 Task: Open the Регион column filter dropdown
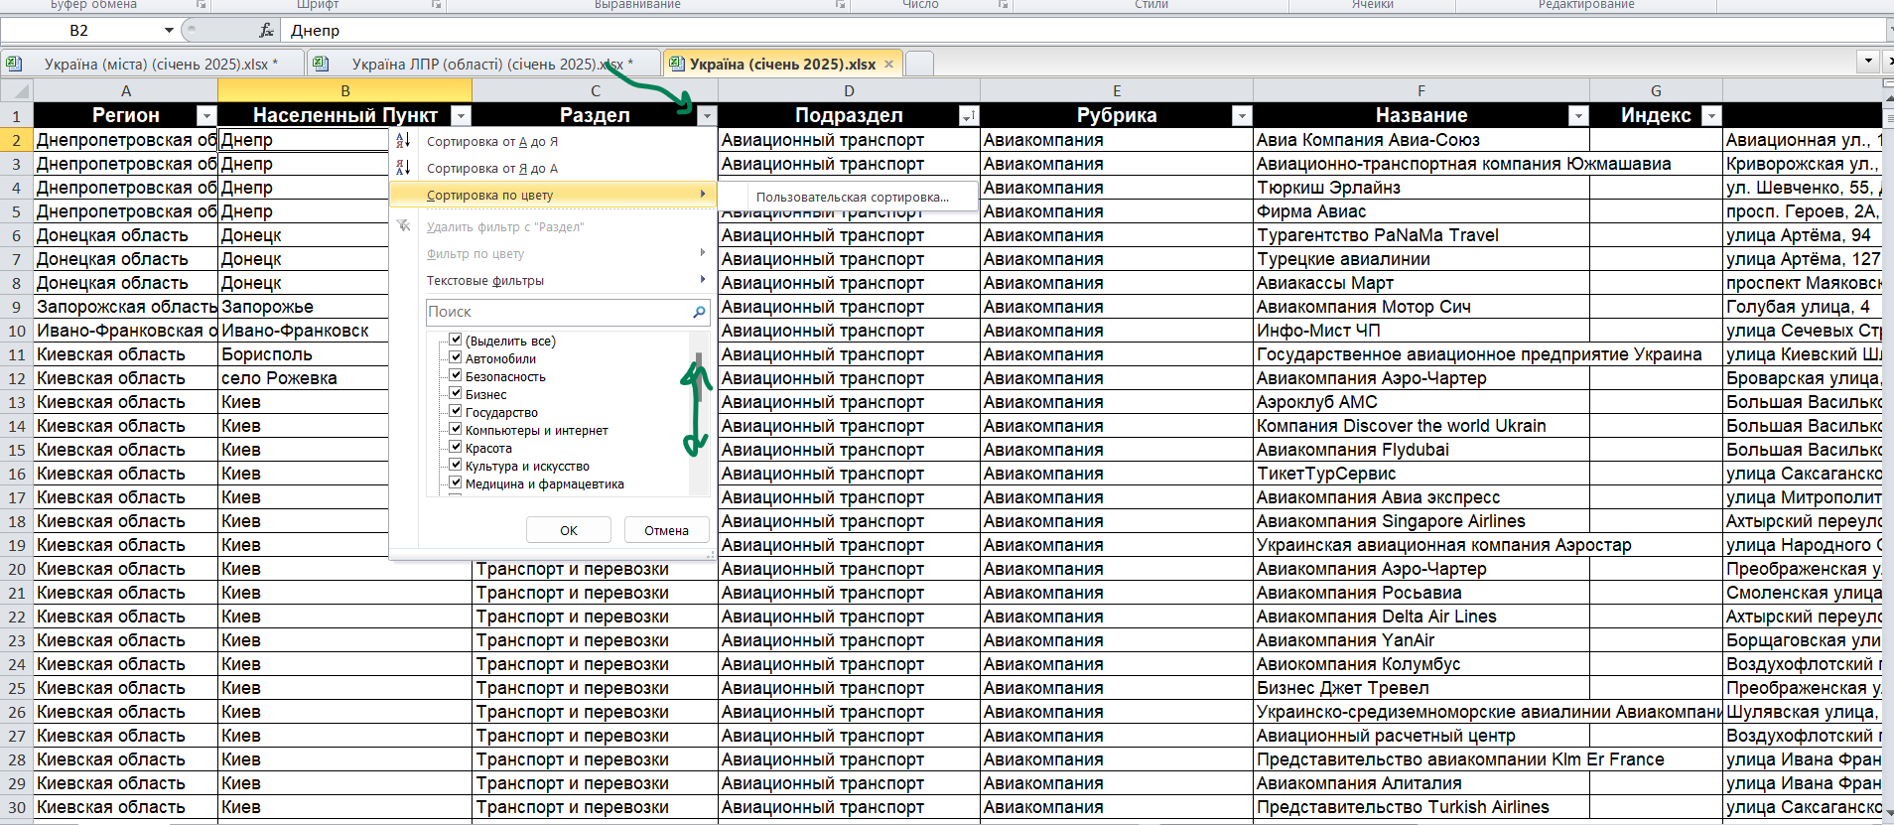pos(206,116)
